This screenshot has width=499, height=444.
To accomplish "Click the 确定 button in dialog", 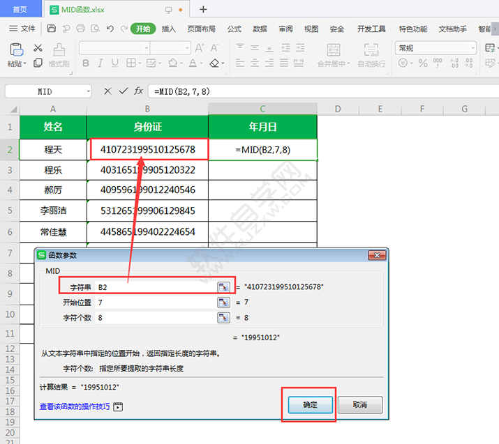I will coord(309,404).
